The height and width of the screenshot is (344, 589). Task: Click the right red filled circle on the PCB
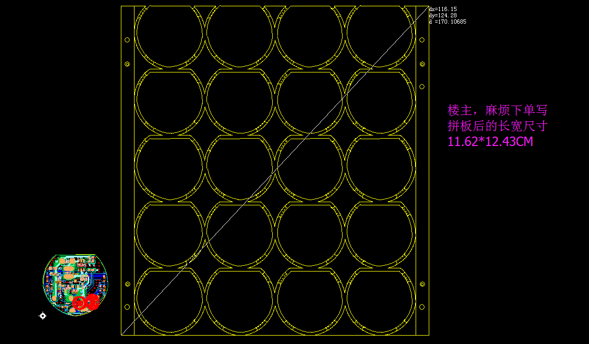point(92,301)
